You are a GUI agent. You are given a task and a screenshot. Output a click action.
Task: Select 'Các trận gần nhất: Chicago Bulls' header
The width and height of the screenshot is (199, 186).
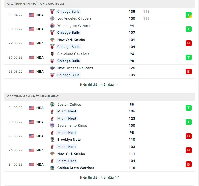pyautogui.click(x=99, y=4)
